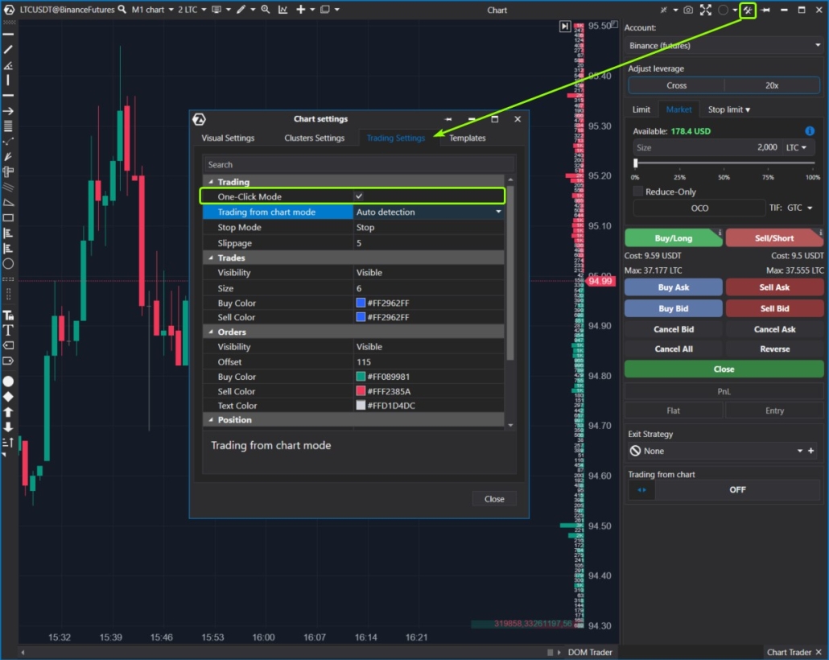Image resolution: width=829 pixels, height=660 pixels.
Task: Open chart settings via the wrench icon
Action: click(748, 10)
